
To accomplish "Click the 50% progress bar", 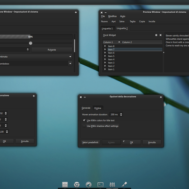I will [x=36, y=37].
